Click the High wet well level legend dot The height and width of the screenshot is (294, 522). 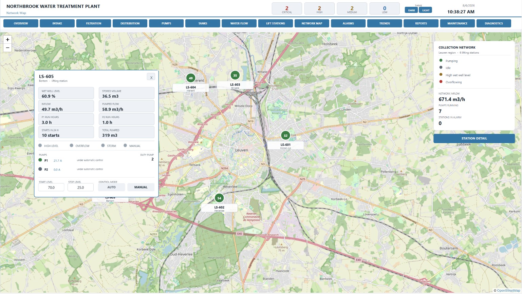coord(441,75)
